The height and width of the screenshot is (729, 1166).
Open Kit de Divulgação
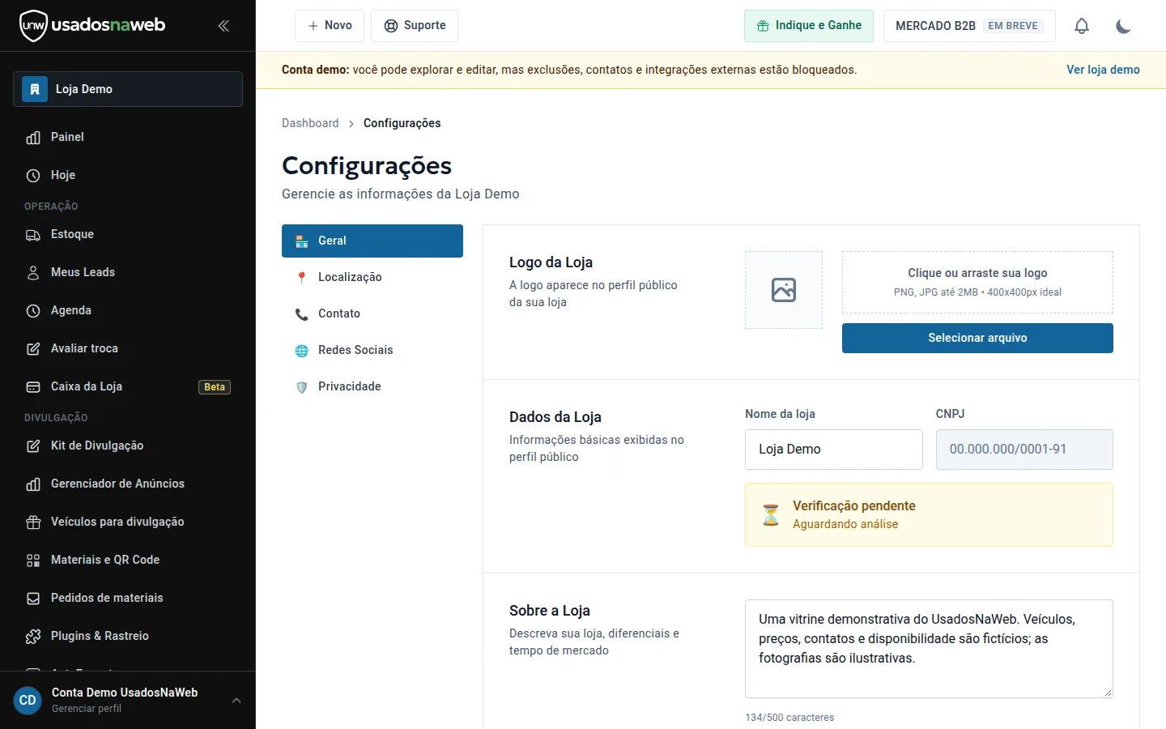[x=128, y=446]
